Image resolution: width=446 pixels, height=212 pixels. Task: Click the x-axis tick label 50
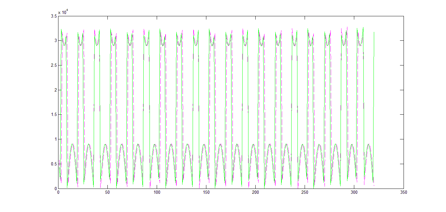tap(107, 192)
